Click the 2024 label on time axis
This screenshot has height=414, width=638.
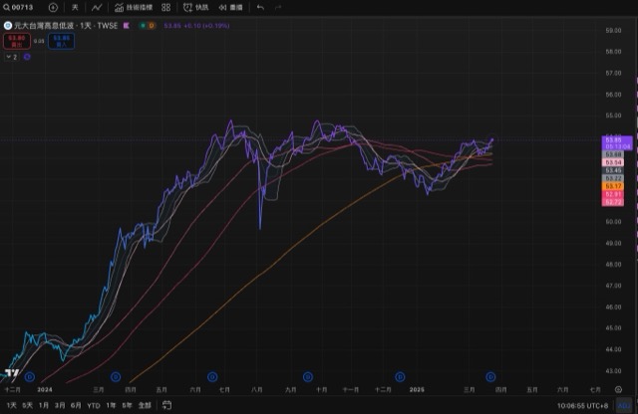coord(45,390)
